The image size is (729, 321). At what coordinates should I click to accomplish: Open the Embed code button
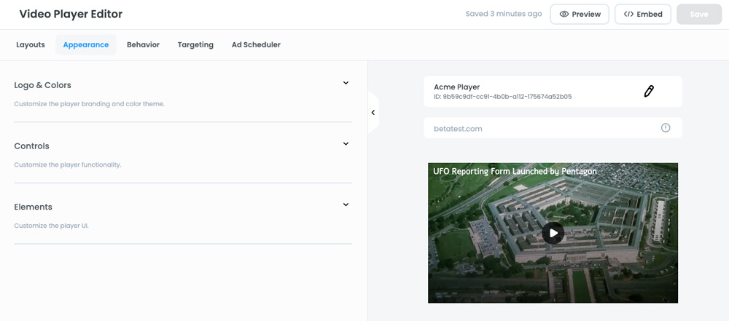[643, 14]
